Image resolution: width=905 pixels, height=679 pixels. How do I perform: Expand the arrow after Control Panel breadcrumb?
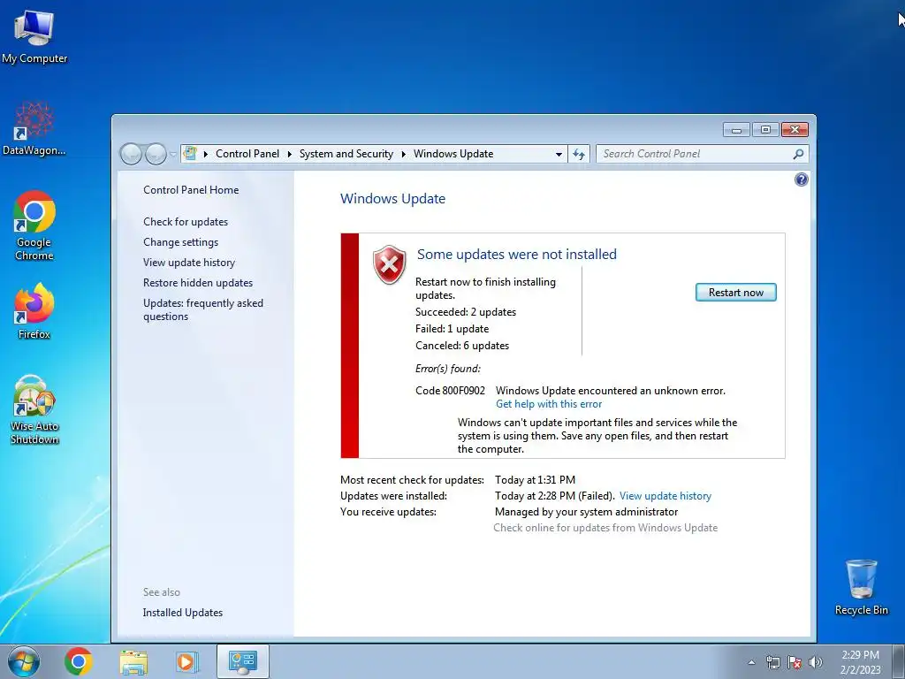289,154
